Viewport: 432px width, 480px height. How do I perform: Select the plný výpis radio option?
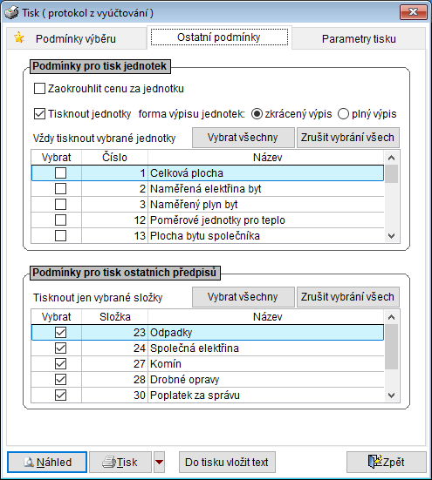(343, 114)
